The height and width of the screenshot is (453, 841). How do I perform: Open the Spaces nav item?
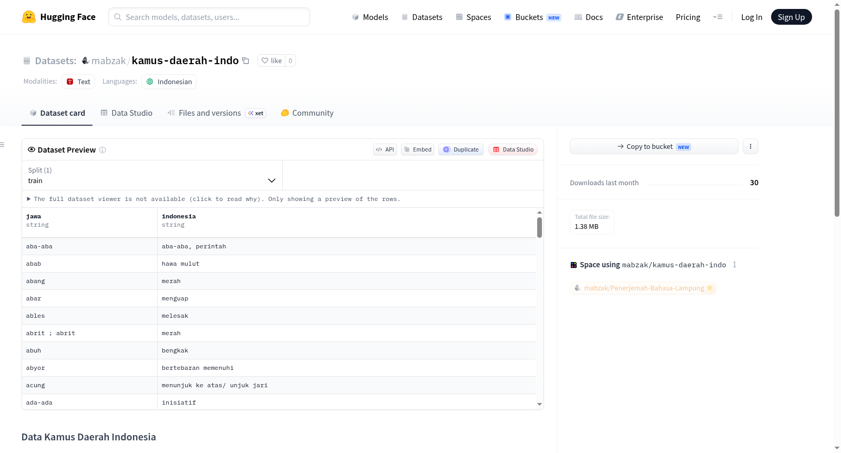click(473, 17)
